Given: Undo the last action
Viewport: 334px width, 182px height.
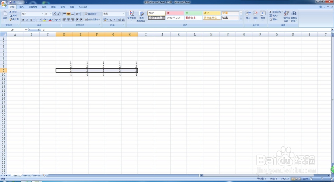Looking at the screenshot, I should 14,2.
